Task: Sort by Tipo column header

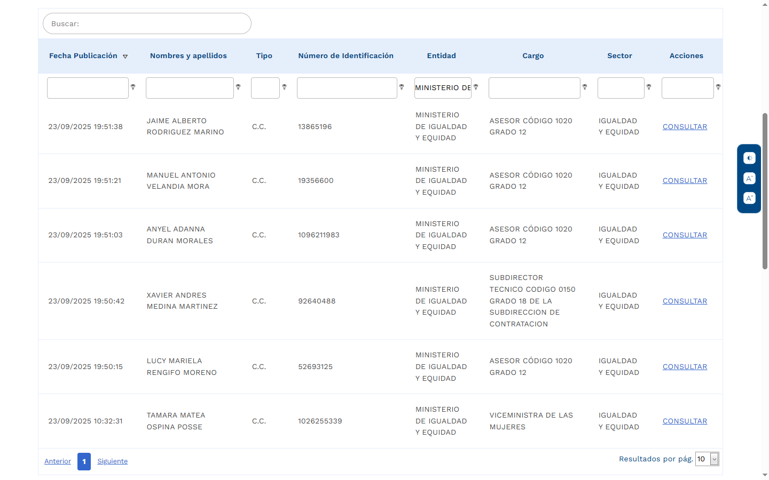Action: [x=264, y=55]
